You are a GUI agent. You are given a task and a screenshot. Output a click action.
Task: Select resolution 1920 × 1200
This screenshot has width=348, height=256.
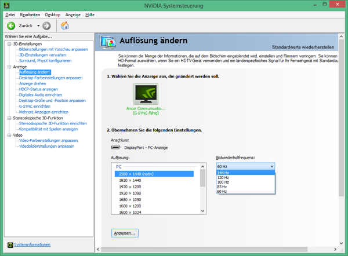pyautogui.click(x=154, y=187)
